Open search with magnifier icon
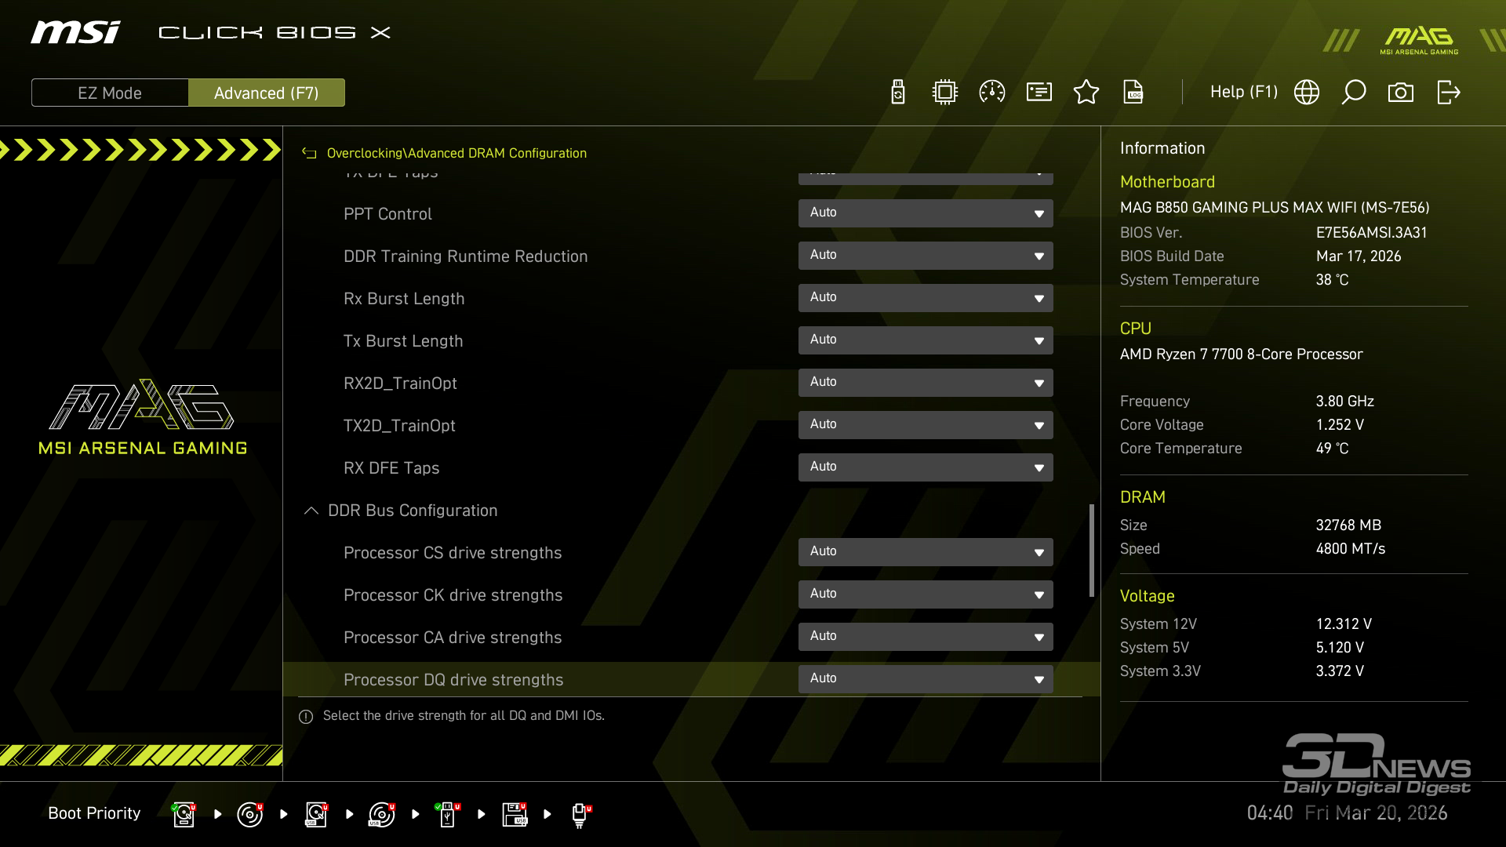 click(x=1354, y=93)
